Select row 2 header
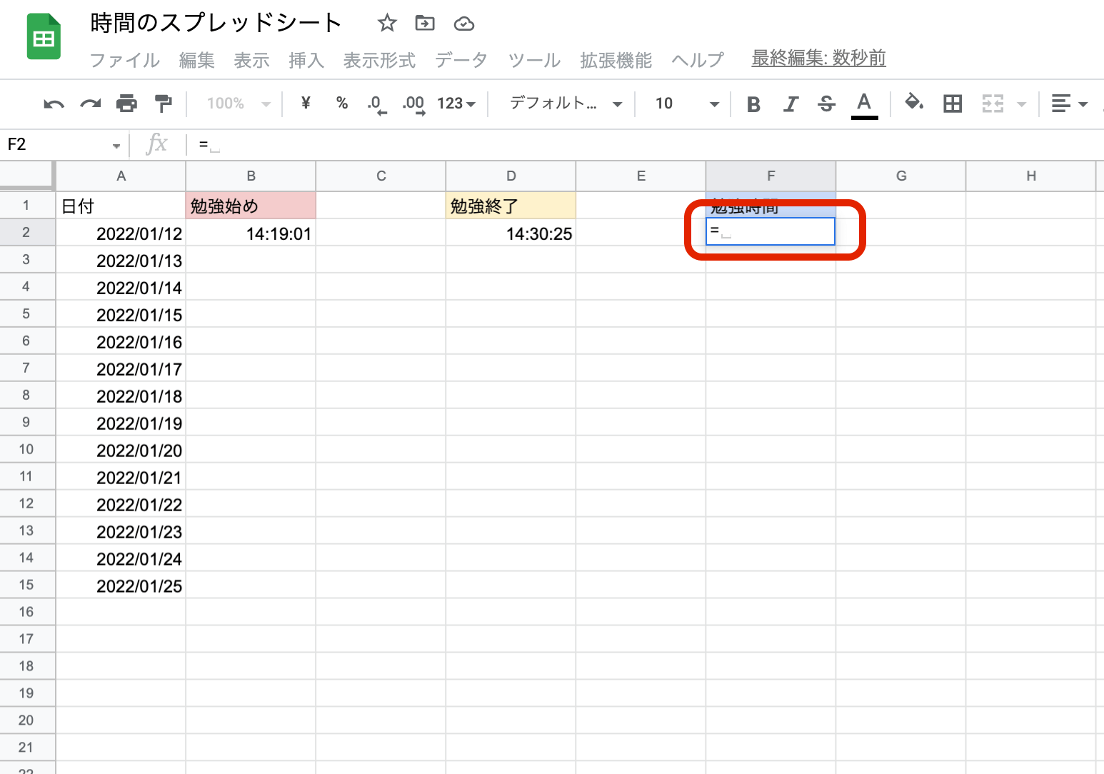1104x774 pixels. pyautogui.click(x=26, y=232)
